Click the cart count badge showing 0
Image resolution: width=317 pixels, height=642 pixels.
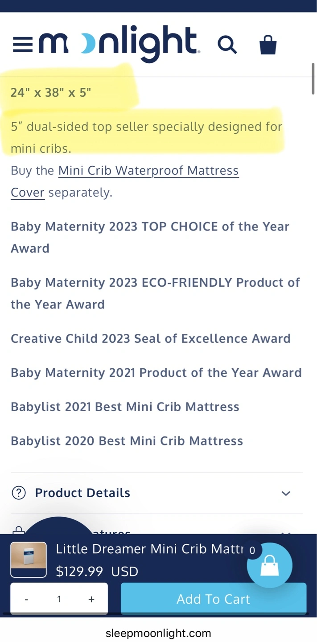point(252,550)
